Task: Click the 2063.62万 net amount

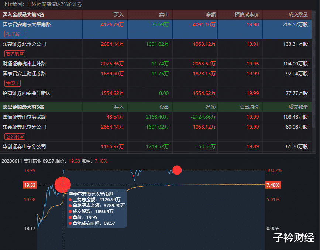Action: (x=204, y=64)
